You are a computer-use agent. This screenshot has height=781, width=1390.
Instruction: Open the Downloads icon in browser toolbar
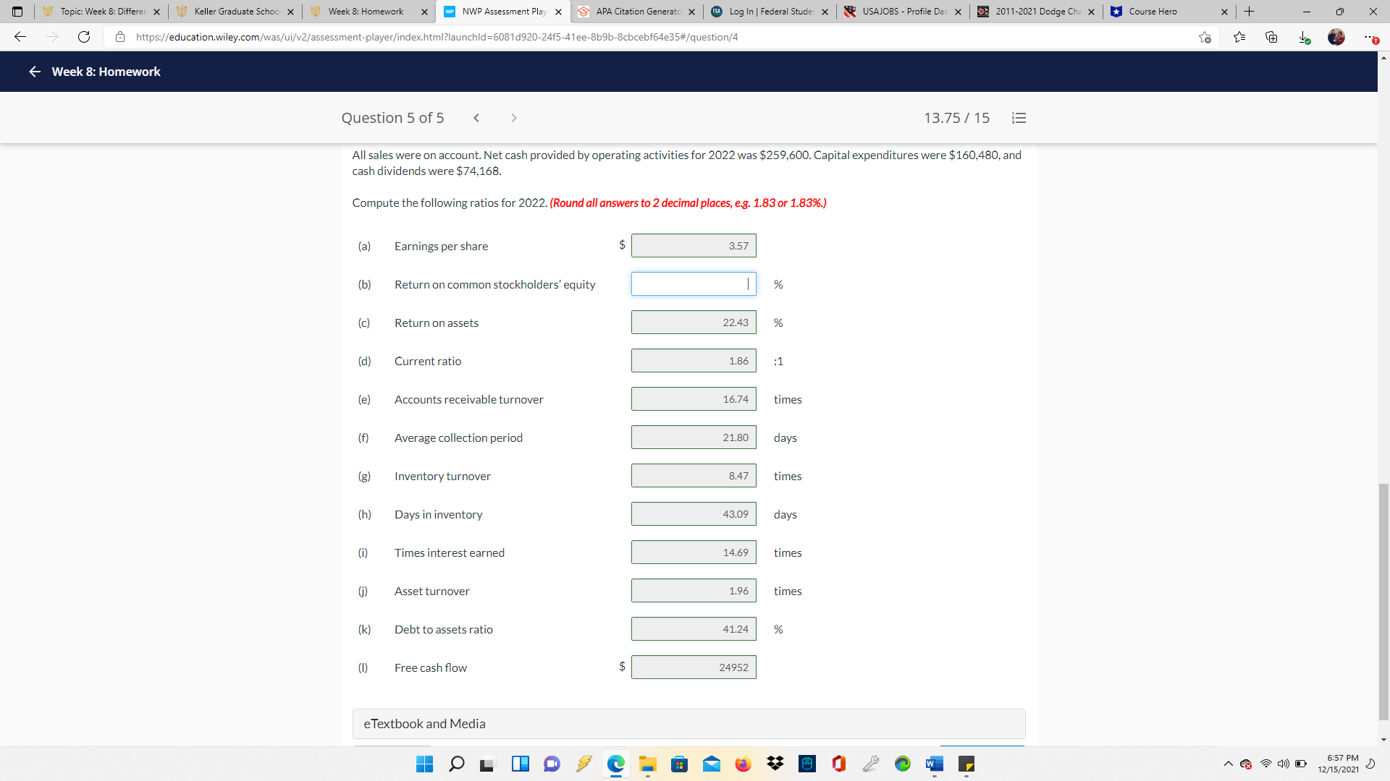tap(1305, 37)
